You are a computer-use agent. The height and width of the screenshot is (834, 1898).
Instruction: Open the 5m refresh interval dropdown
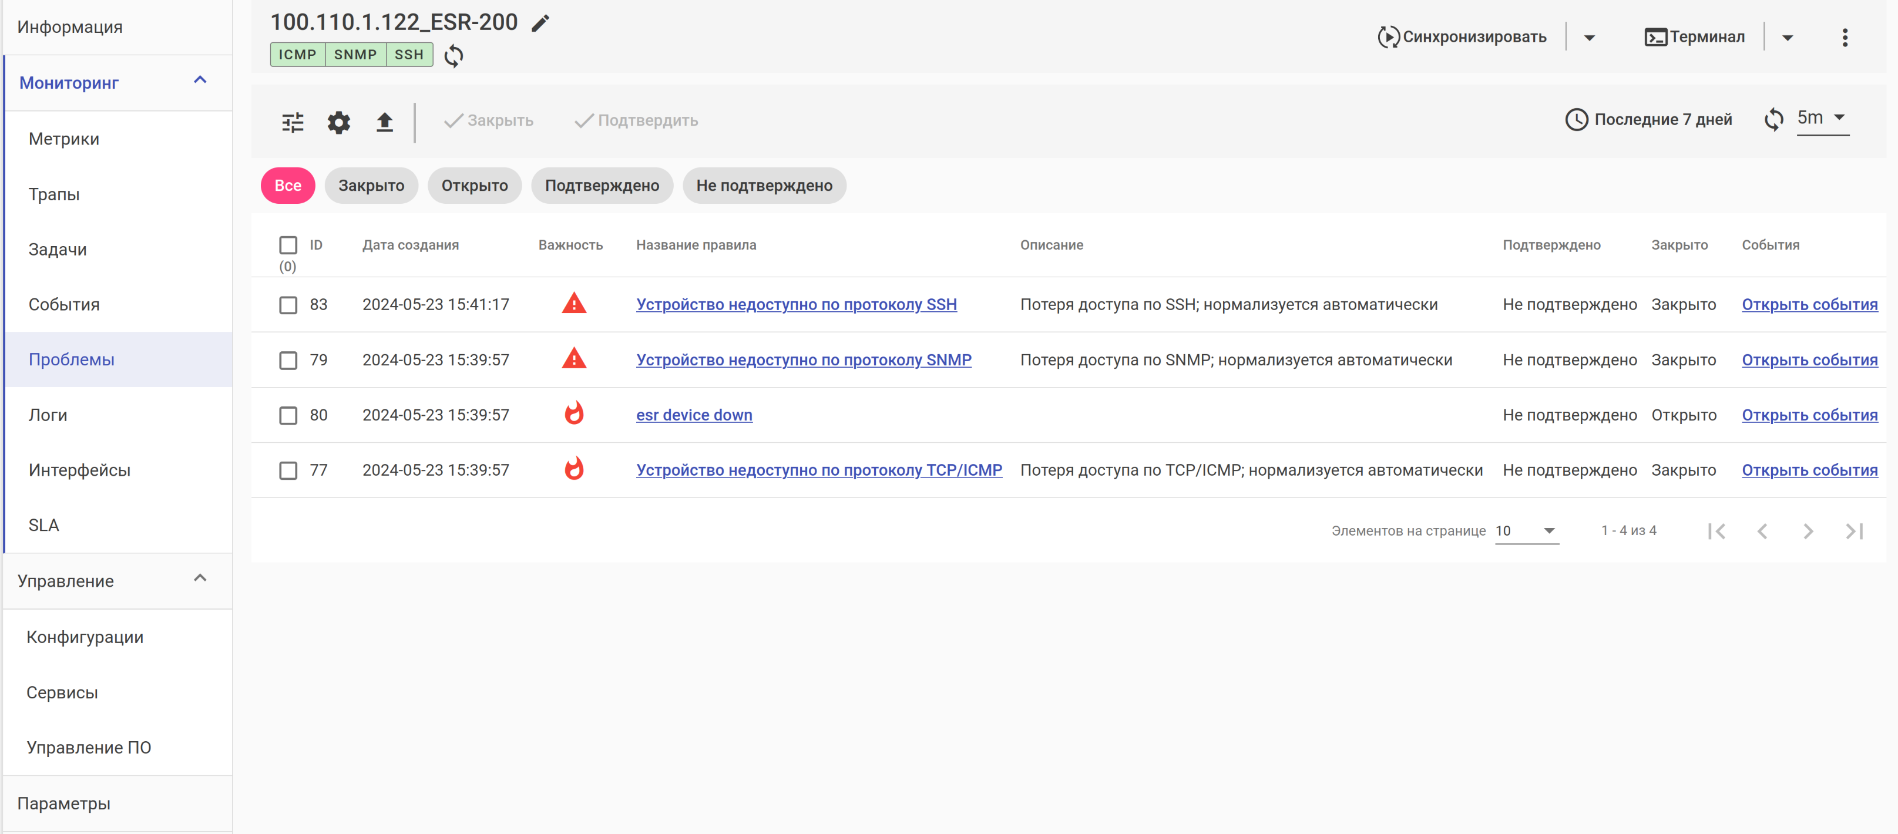tap(1823, 118)
